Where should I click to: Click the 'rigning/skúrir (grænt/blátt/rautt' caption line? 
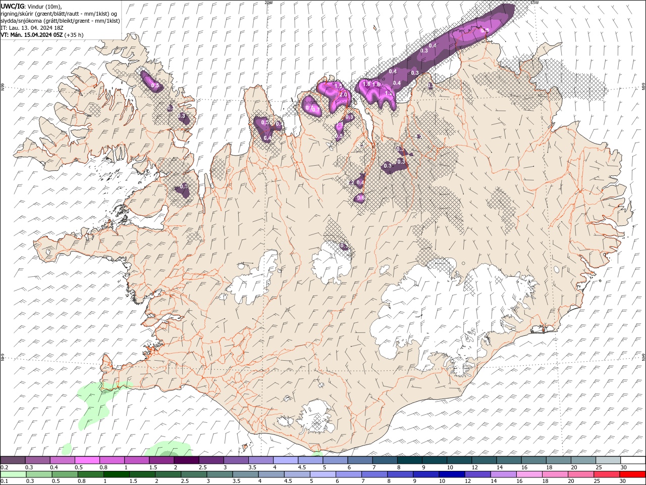coord(60,13)
